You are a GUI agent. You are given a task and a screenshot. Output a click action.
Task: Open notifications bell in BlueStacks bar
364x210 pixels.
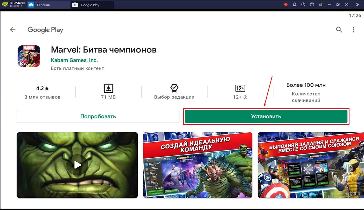pos(295,4)
